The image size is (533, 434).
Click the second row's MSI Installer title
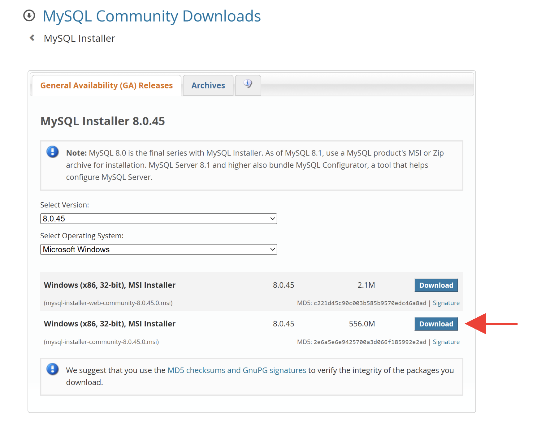coord(110,324)
